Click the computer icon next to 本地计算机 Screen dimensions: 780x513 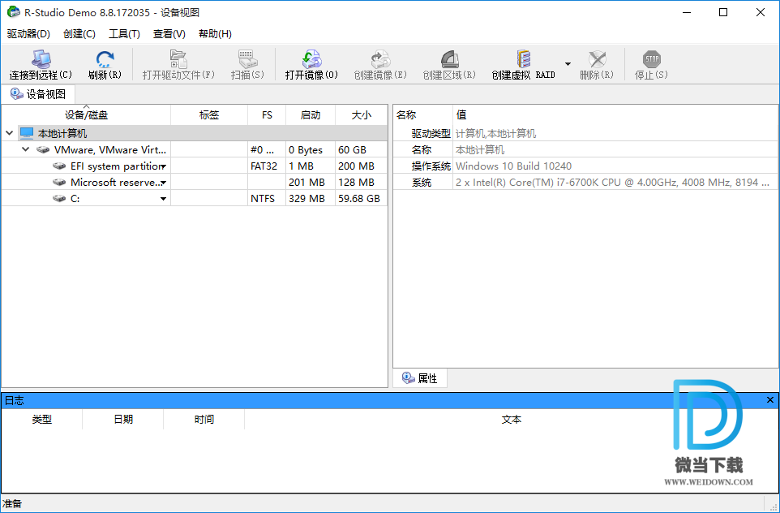27,133
